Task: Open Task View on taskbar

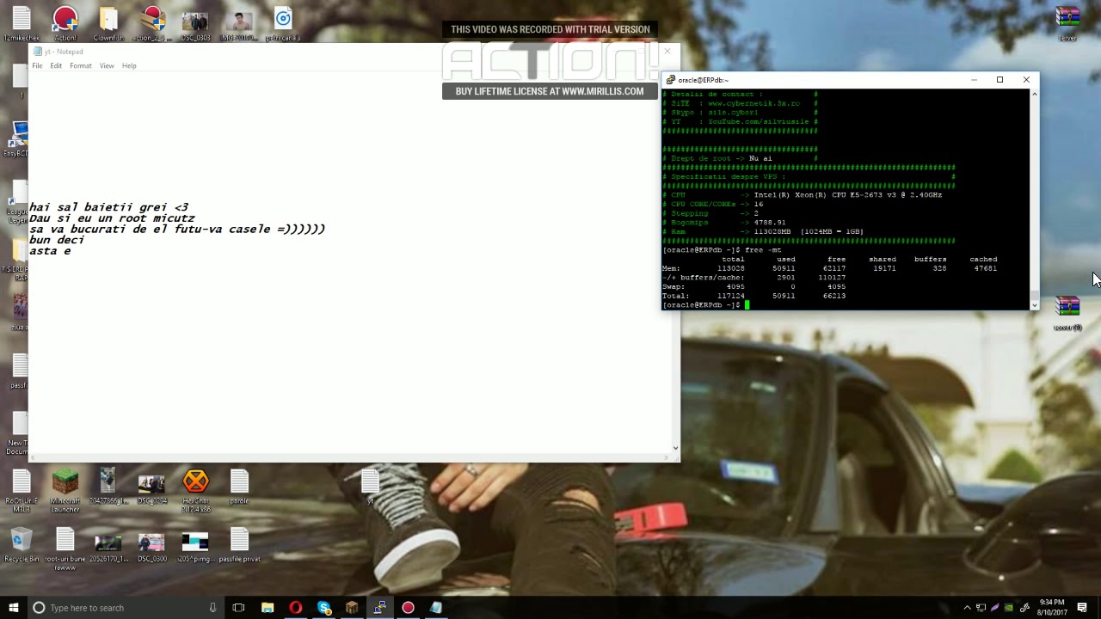Action: [238, 608]
